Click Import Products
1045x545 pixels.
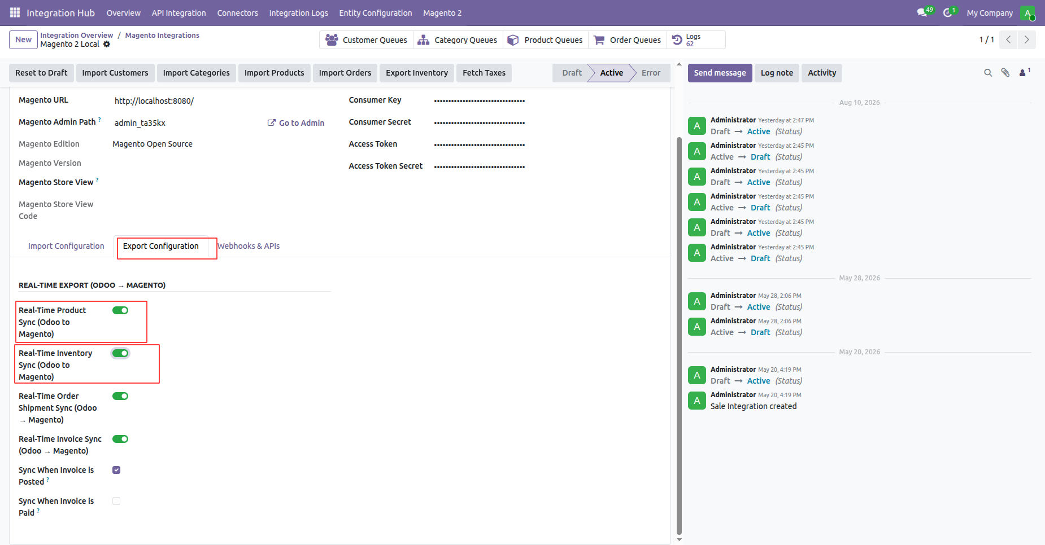275,73
